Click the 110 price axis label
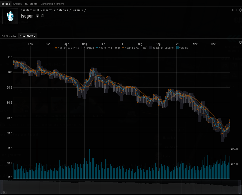The width and height of the screenshot is (242, 195). click(10, 57)
